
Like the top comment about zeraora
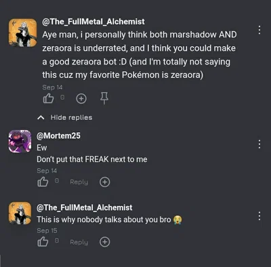click(48, 98)
